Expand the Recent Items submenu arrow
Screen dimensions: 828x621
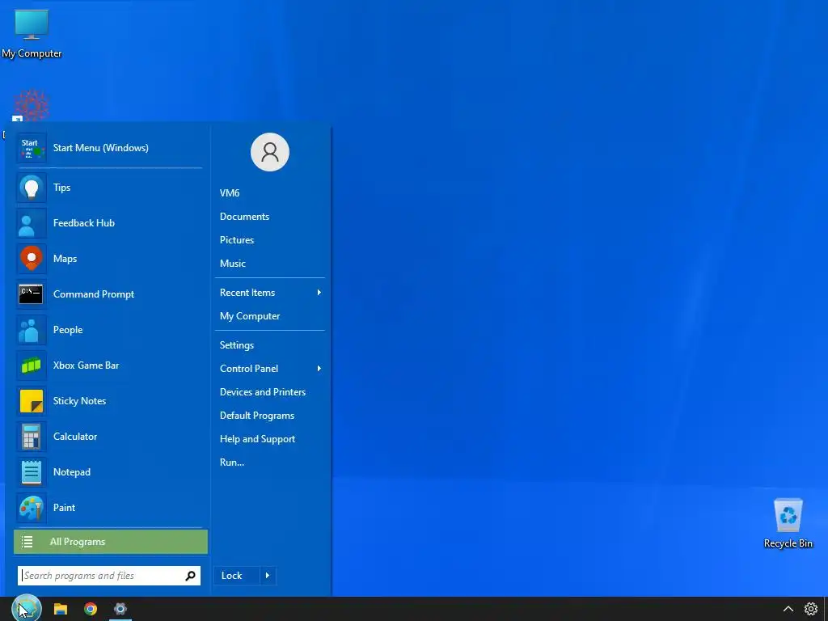(x=319, y=293)
